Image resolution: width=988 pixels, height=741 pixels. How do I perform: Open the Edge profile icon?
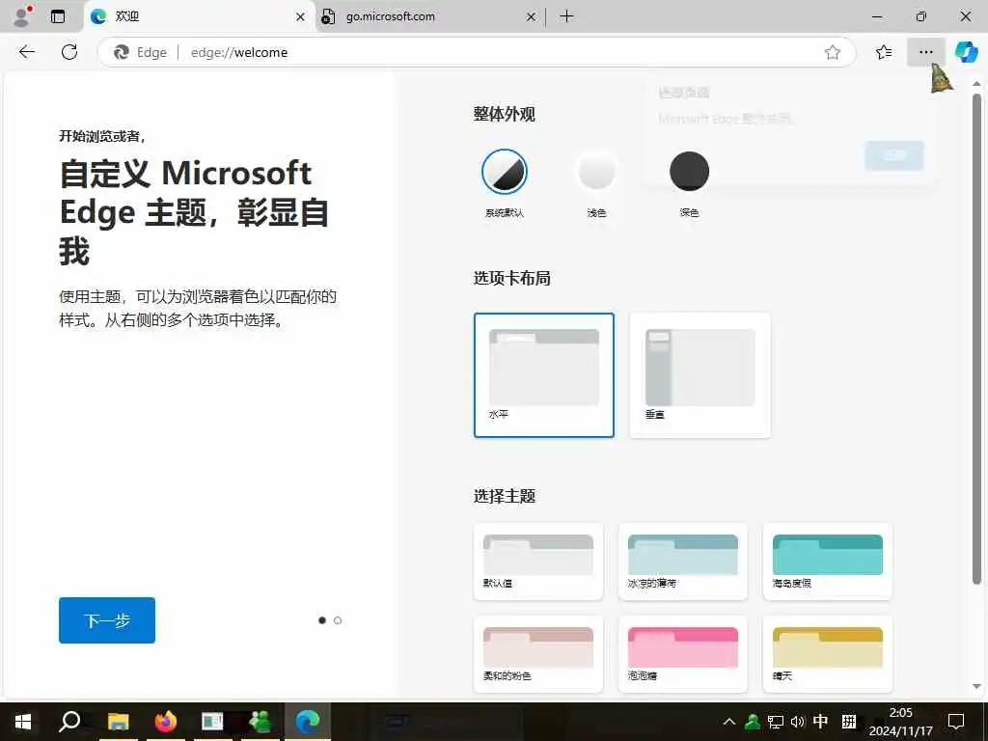click(x=23, y=16)
